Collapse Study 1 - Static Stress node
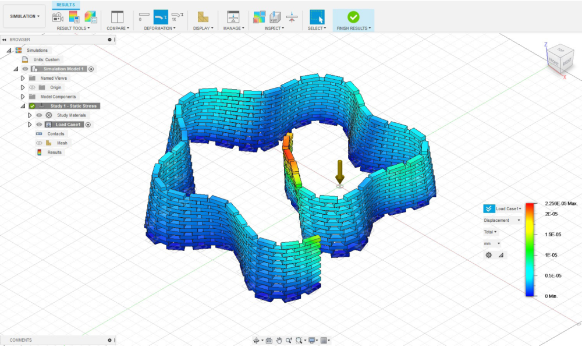 (23, 106)
